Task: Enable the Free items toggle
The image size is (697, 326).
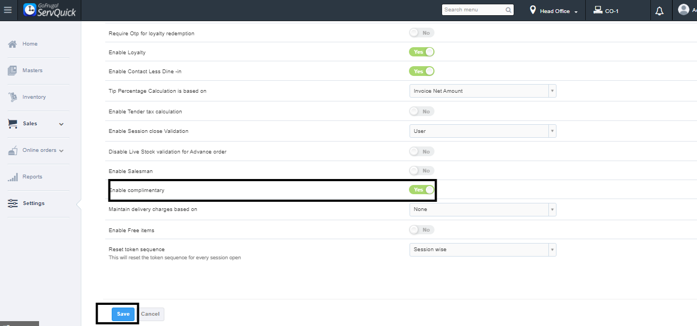Action: (421, 230)
